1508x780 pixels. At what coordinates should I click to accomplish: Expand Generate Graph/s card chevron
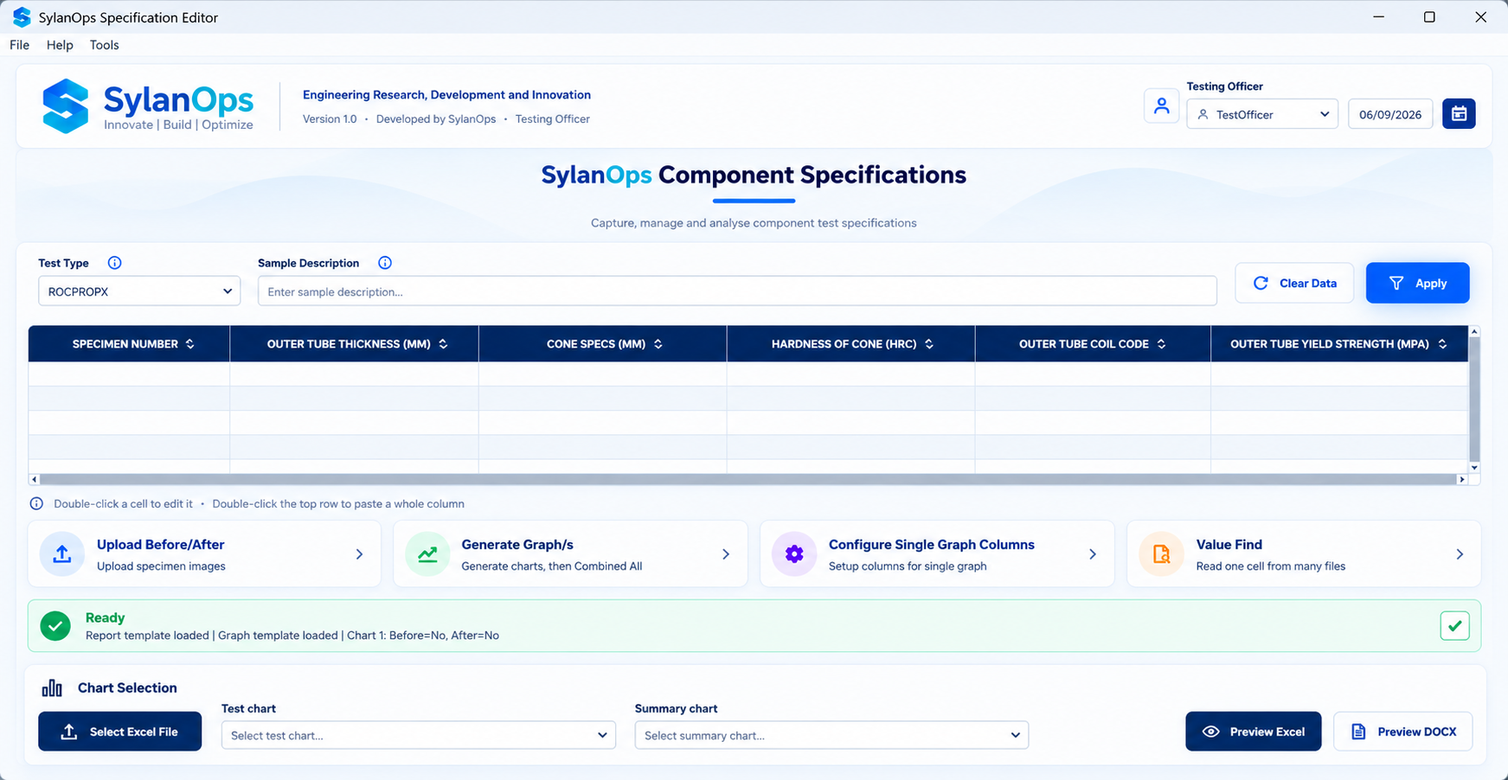tap(726, 554)
